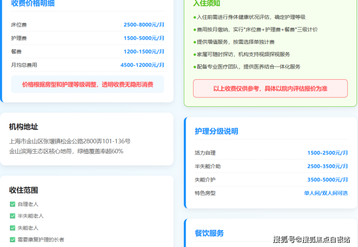This screenshot has height=247, width=358.
Task: Click the 半失能介助 row label
Action: (208, 166)
